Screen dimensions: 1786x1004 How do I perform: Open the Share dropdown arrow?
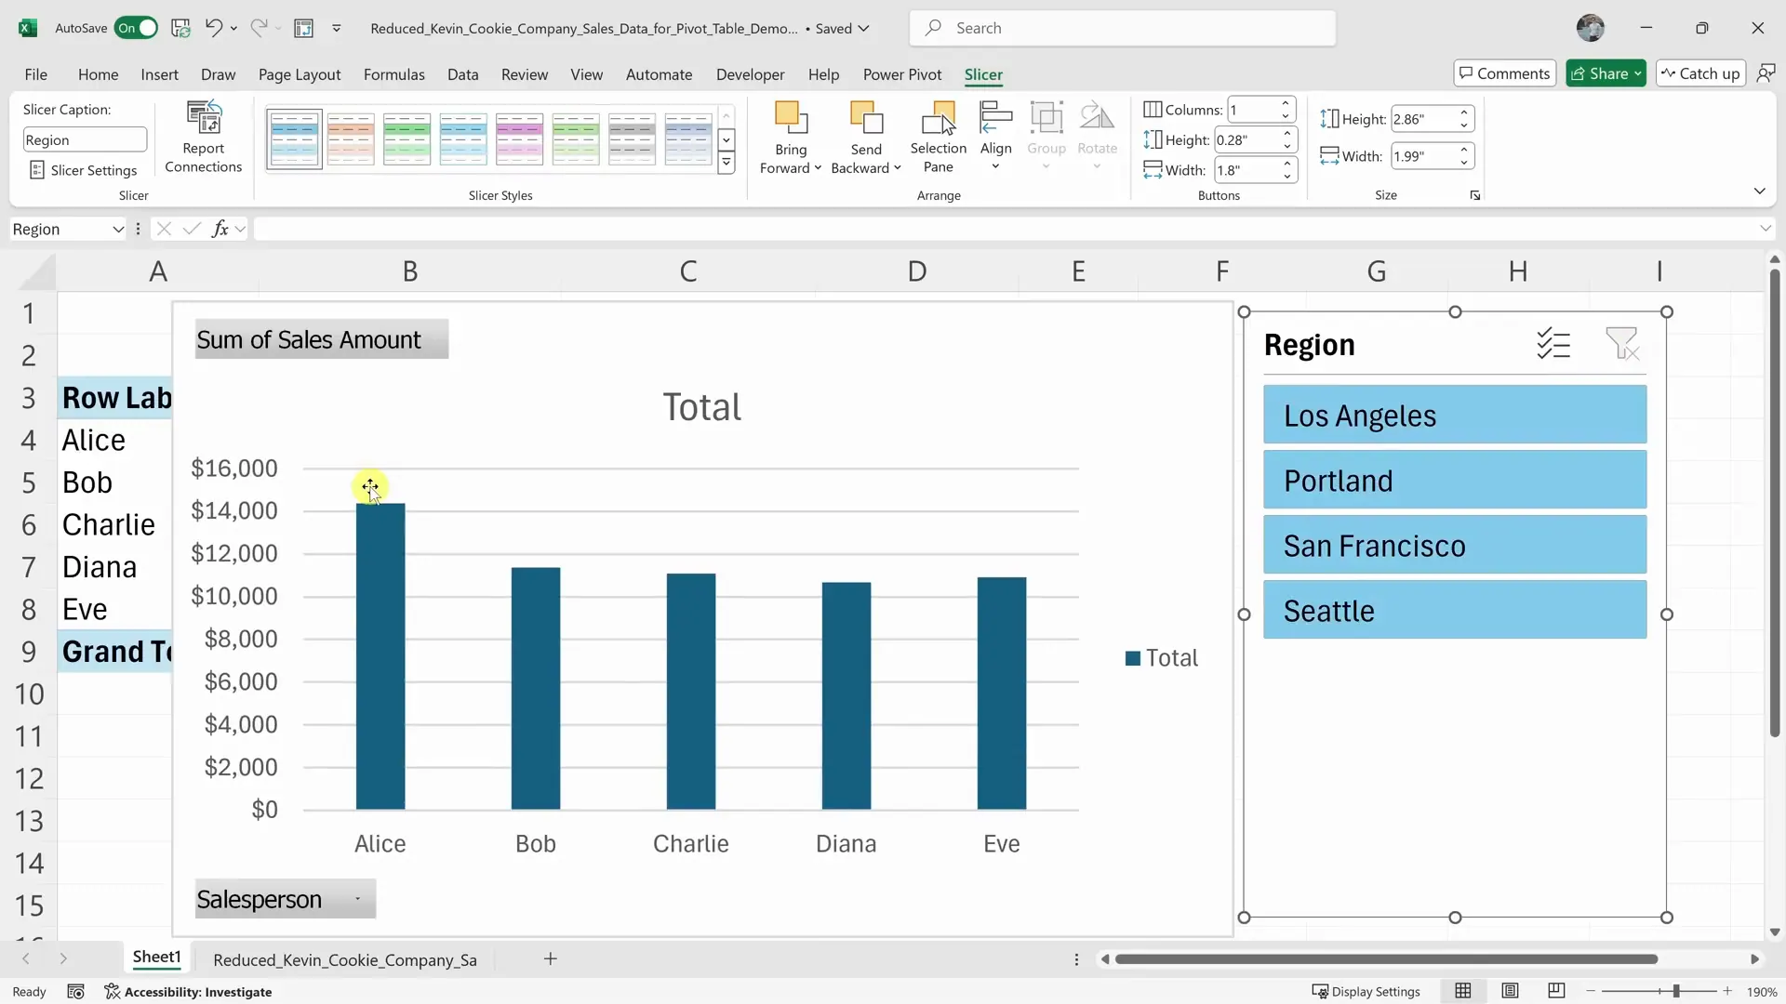point(1638,73)
